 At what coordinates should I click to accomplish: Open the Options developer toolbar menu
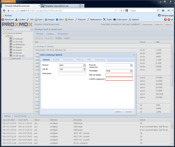[x=134, y=19]
